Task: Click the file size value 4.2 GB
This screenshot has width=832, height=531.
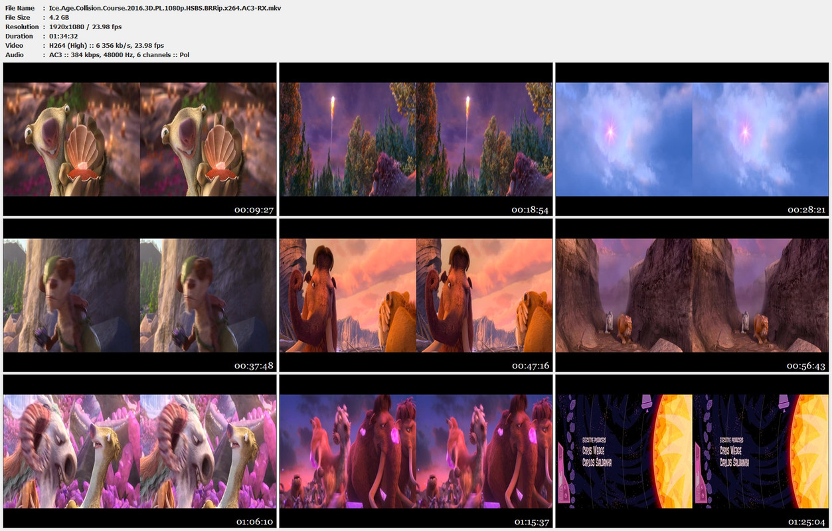Action: coord(59,17)
